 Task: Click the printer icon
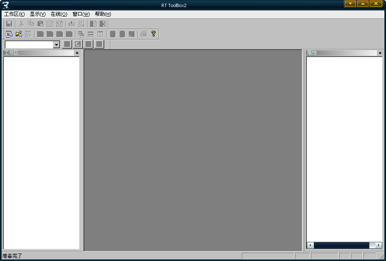pyautogui.click(x=144, y=34)
